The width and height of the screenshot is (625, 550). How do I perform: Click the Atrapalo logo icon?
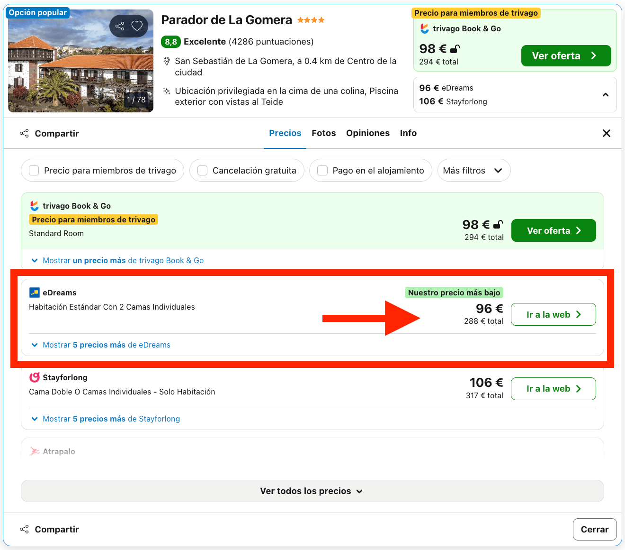click(34, 451)
